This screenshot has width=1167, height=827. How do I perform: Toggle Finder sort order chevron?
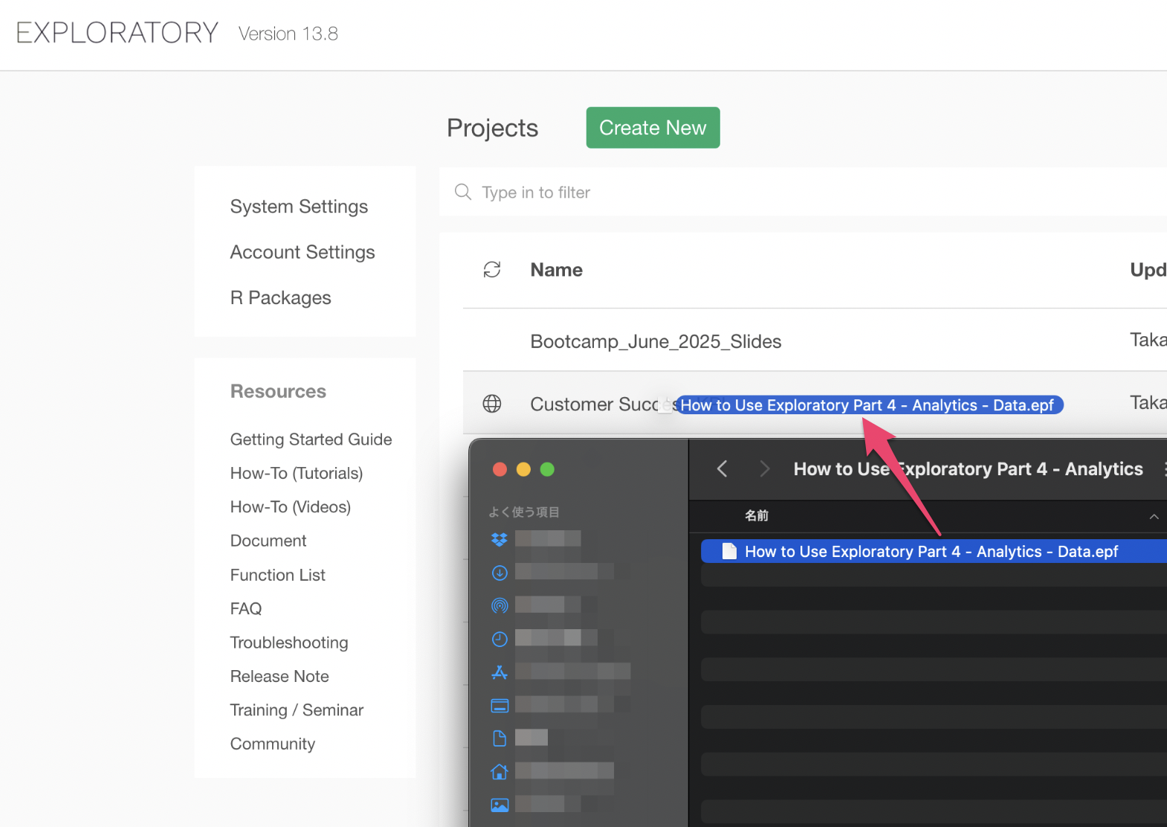(1154, 516)
